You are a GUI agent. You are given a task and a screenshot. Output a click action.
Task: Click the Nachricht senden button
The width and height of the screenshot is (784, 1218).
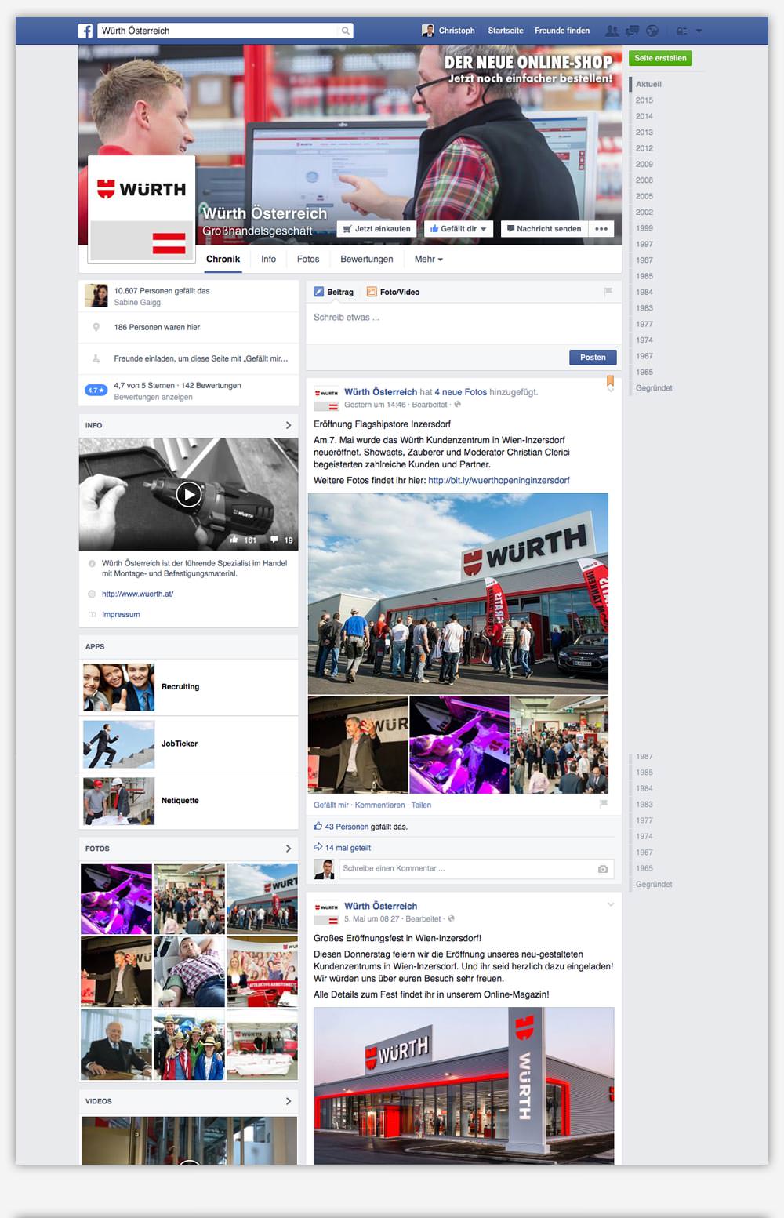[x=544, y=229]
